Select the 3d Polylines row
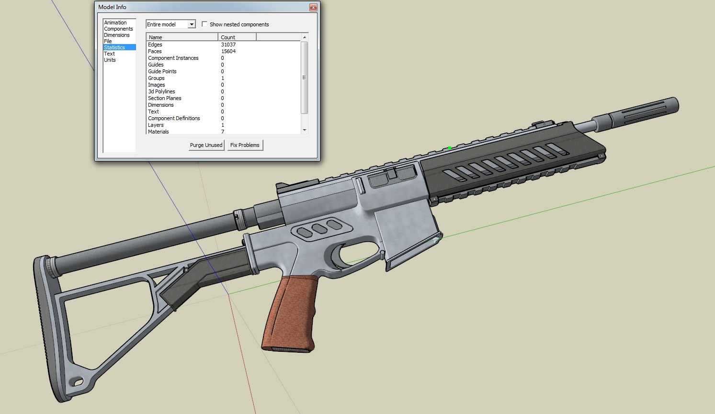 [x=224, y=91]
